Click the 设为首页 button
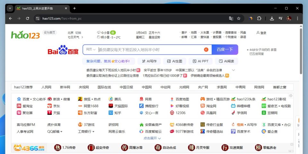This screenshot has width=308, height=154. click(x=49, y=33)
